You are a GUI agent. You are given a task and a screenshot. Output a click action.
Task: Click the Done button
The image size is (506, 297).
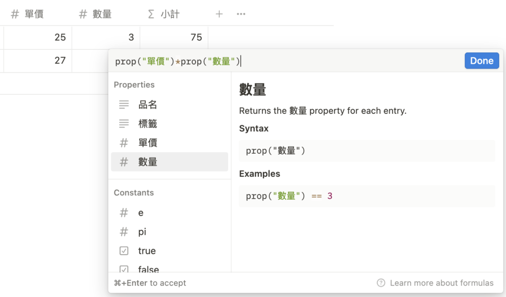click(x=481, y=60)
